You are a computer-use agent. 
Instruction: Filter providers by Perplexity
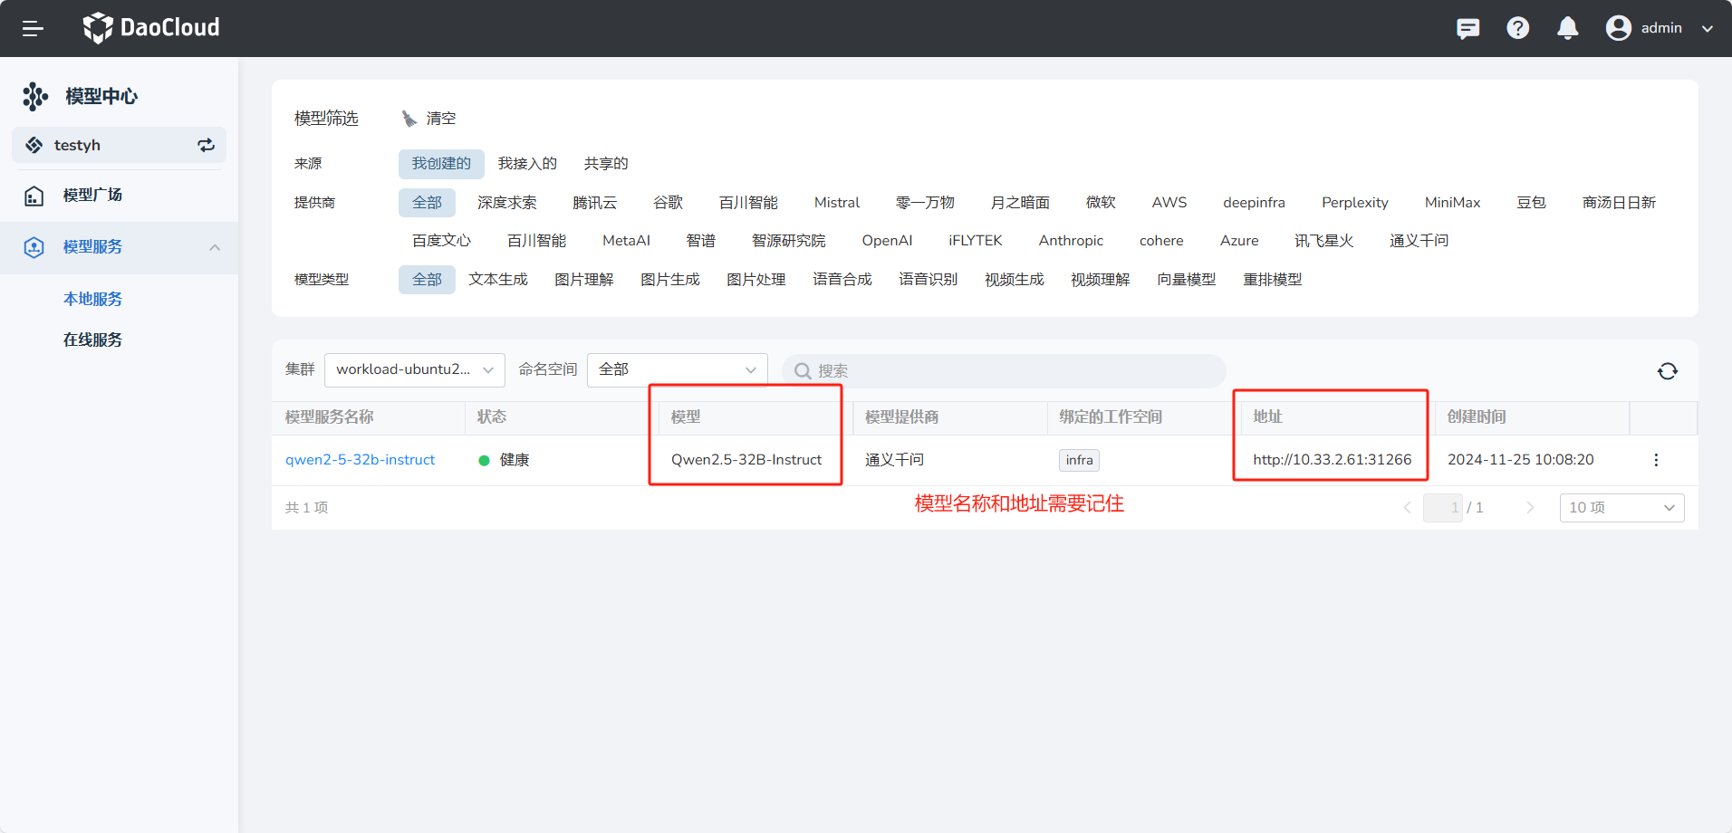tap(1354, 203)
